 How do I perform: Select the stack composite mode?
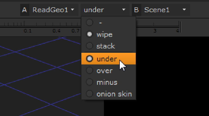(x=106, y=46)
